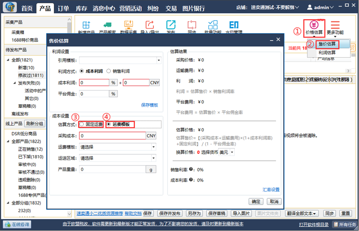Image resolution: width=359 pixels, height=231 pixels.
Task: Switch to the 首页 tab
Action: pos(27,9)
